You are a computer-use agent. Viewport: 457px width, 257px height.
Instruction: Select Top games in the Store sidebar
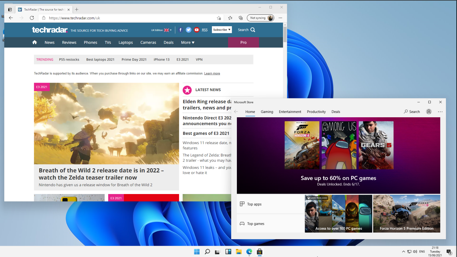[255, 223]
